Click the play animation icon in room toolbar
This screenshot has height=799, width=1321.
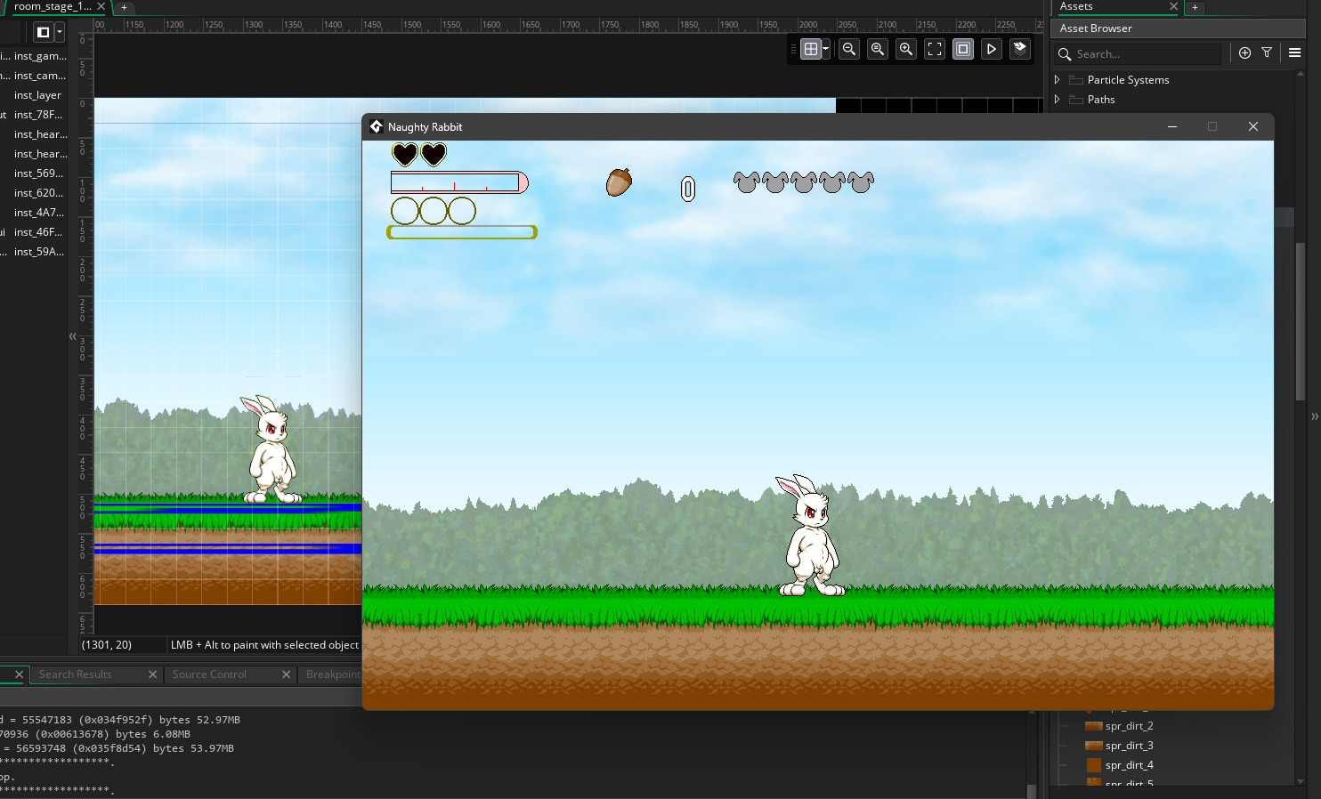pyautogui.click(x=992, y=49)
